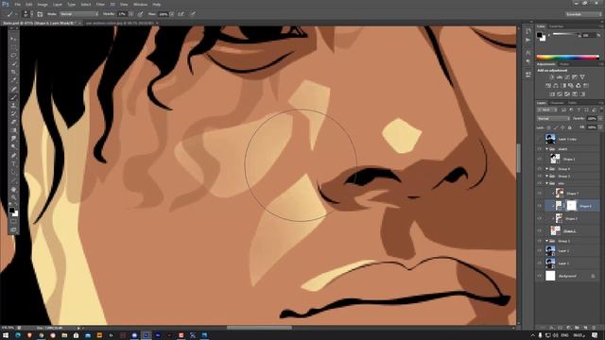Click the taskbar volume icon
Viewport: 605px width, 340px height.
tap(556, 335)
